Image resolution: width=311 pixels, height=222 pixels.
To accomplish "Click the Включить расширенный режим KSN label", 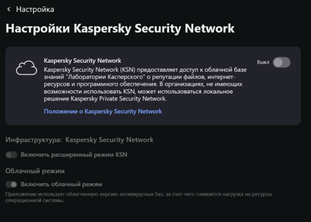I will pyautogui.click(x=74, y=154).
